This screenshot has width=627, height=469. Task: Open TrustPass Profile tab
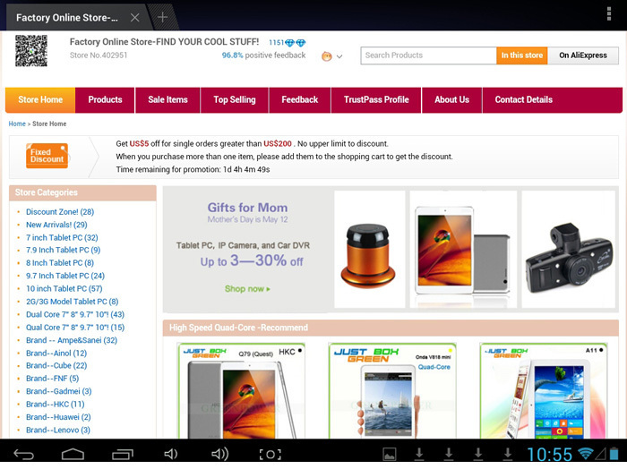click(376, 100)
